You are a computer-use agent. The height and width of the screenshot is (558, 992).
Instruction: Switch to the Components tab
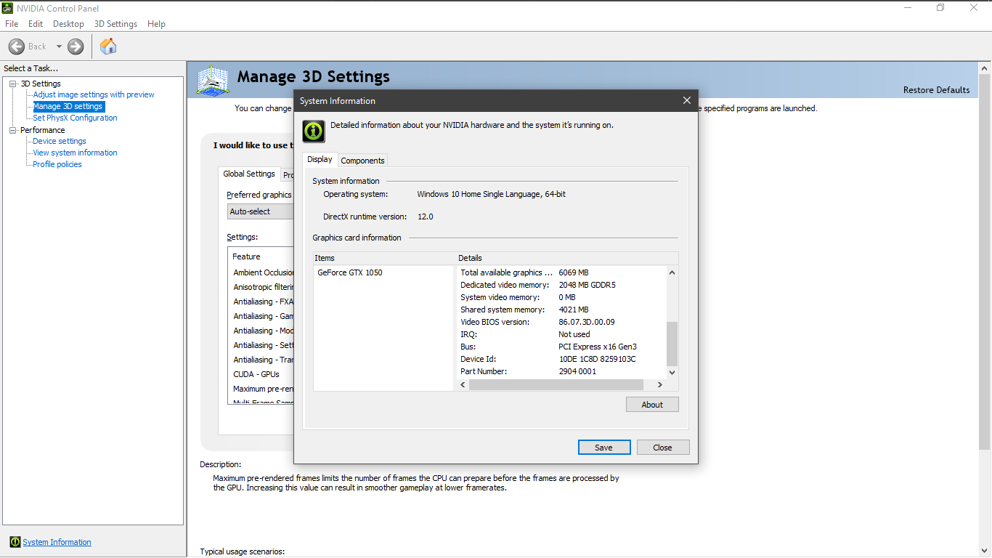point(363,161)
